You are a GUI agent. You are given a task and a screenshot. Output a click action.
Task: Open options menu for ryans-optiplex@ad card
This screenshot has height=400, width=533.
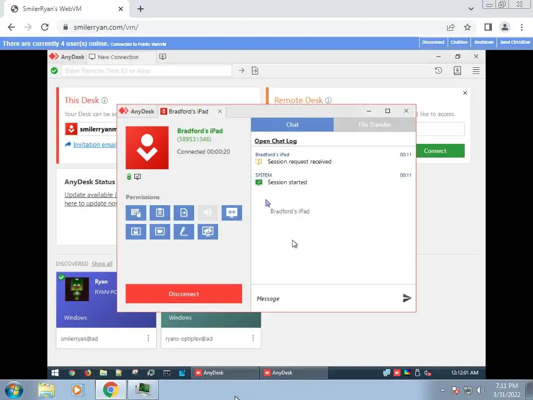[253, 338]
